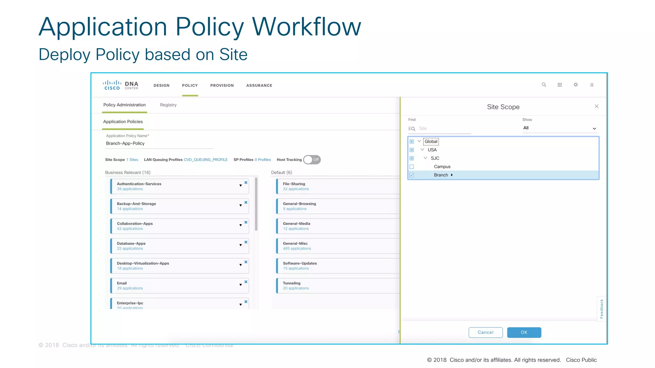Open the settings gear icon in header
655x368 pixels.
[576, 85]
